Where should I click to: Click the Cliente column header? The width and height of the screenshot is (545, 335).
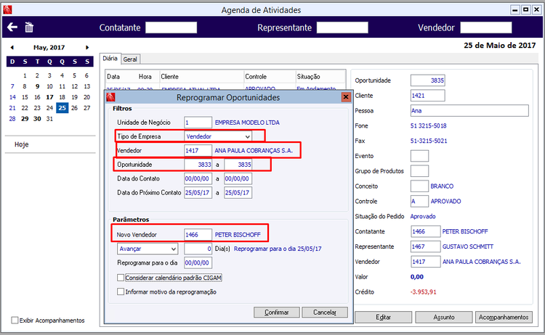point(201,77)
